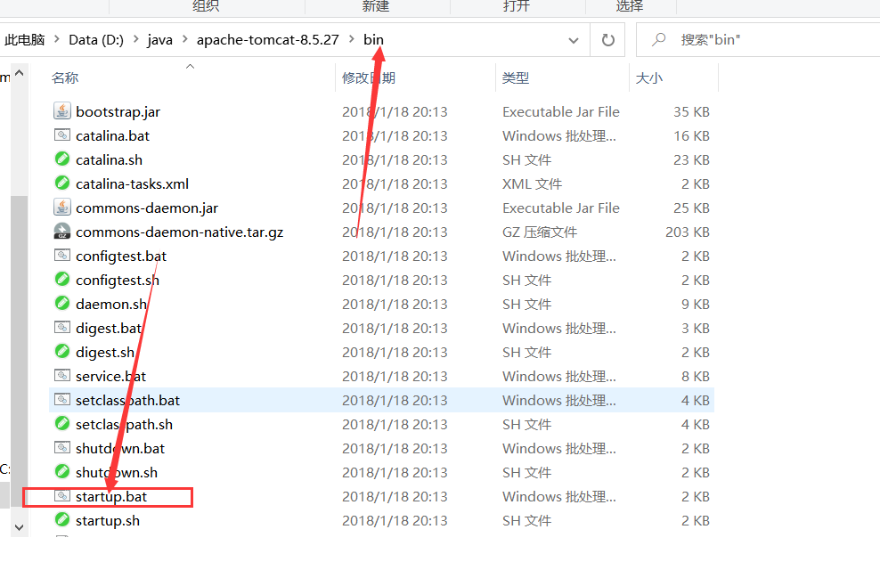Sort files by 名称 column
880x562 pixels.
pyautogui.click(x=65, y=78)
